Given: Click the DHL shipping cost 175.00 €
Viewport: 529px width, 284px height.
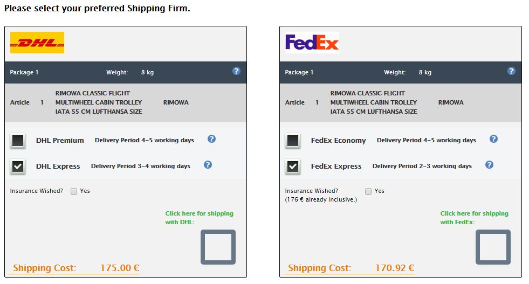Looking at the screenshot, I should pos(120,268).
